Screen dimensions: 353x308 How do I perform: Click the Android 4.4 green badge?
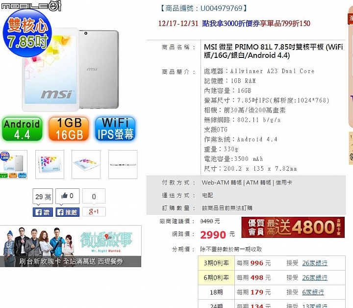coord(22,129)
